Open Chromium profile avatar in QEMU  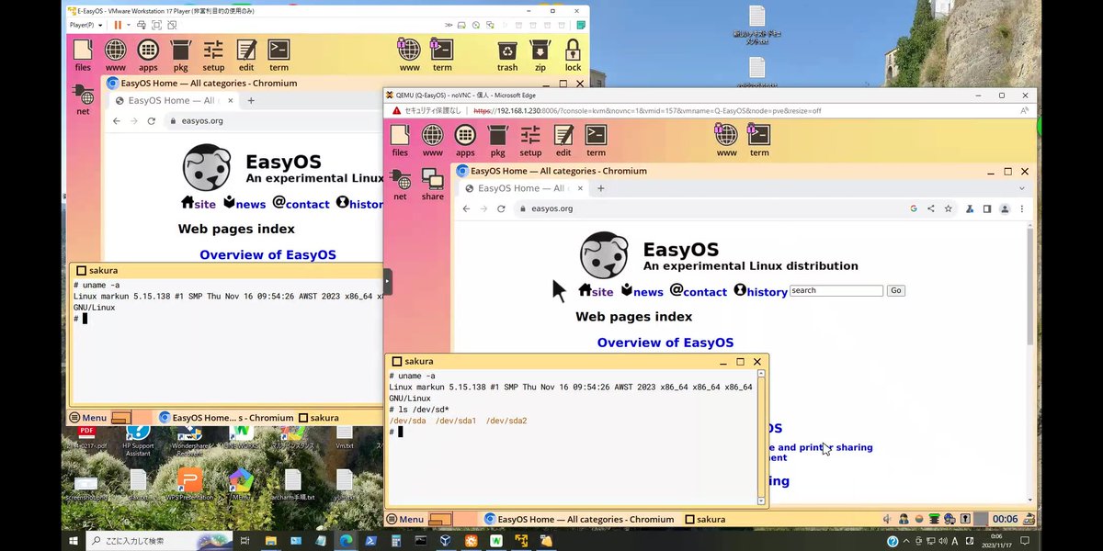(1004, 208)
